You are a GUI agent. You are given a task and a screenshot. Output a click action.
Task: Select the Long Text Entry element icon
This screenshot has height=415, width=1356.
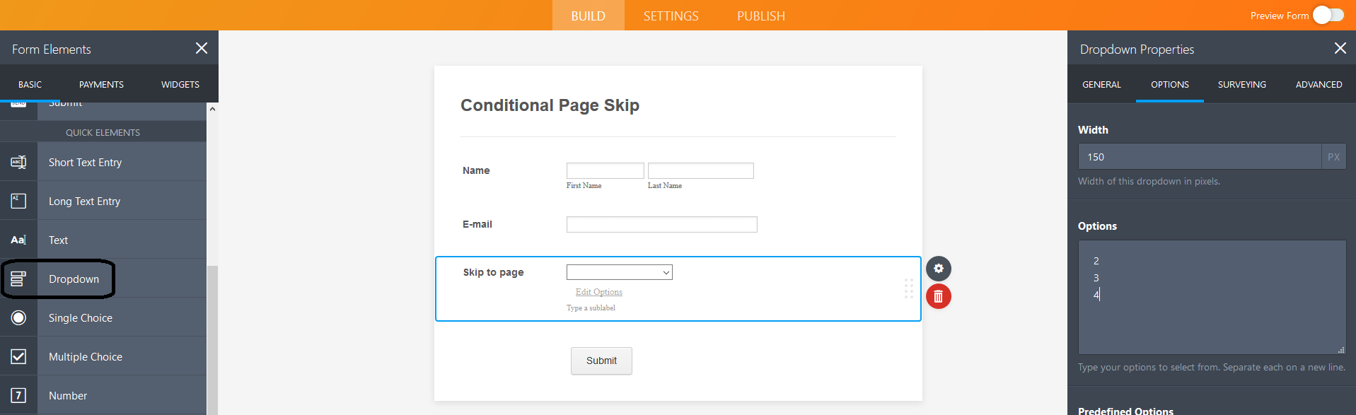[18, 201]
